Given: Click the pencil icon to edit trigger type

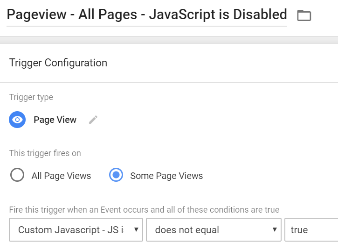Looking at the screenshot, I should pyautogui.click(x=93, y=120).
